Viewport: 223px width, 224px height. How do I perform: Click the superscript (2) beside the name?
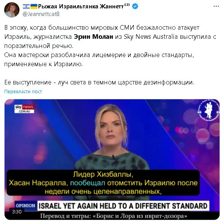click(x=127, y=5)
